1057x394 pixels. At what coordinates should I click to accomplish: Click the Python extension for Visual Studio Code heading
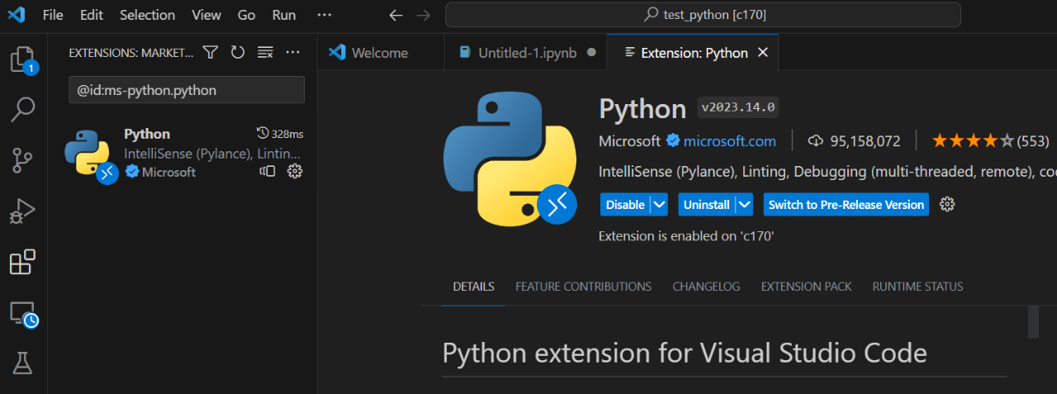pyautogui.click(x=685, y=354)
